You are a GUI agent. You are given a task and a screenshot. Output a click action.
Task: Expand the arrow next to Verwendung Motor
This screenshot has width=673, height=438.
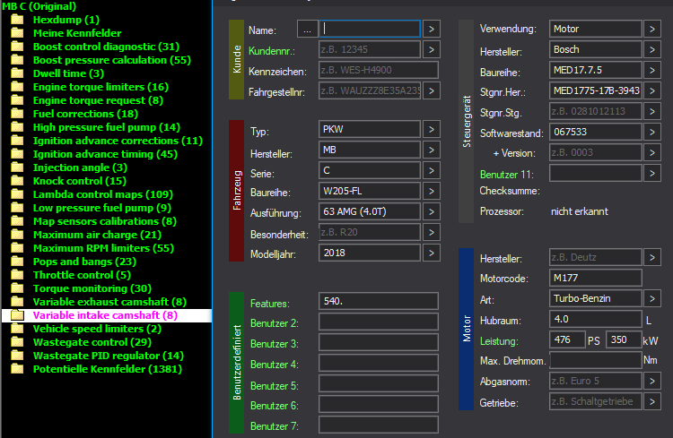[x=652, y=30]
